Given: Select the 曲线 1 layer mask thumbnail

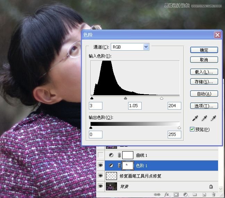Looking at the screenshot, I should 128,155.
